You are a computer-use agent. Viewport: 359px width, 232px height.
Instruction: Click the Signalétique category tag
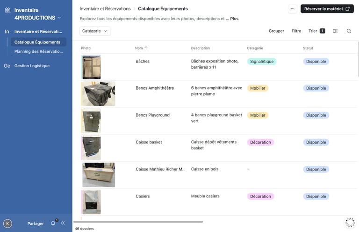(x=262, y=61)
